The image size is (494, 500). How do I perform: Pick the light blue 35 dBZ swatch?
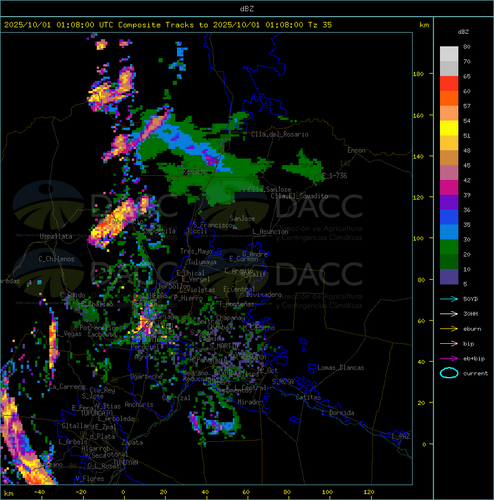449,232
